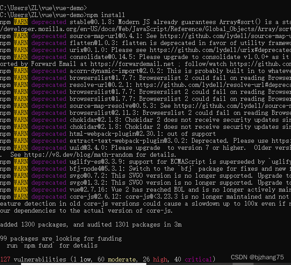The height and width of the screenshot is (265, 291).
Task: Click the developer.mozilla.org Array/sort URL line
Action: 145,29
